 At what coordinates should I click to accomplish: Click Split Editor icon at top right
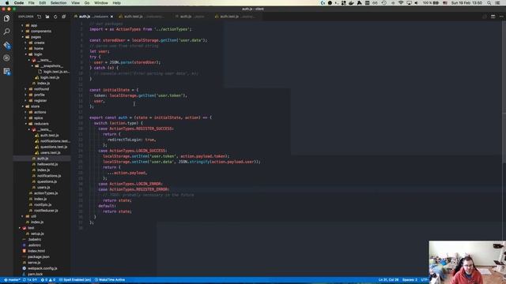[493, 17]
